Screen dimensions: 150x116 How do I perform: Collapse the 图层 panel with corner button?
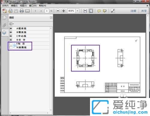point(51,17)
